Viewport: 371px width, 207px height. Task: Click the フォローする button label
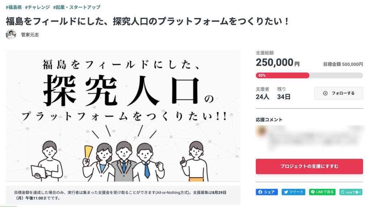[343, 93]
